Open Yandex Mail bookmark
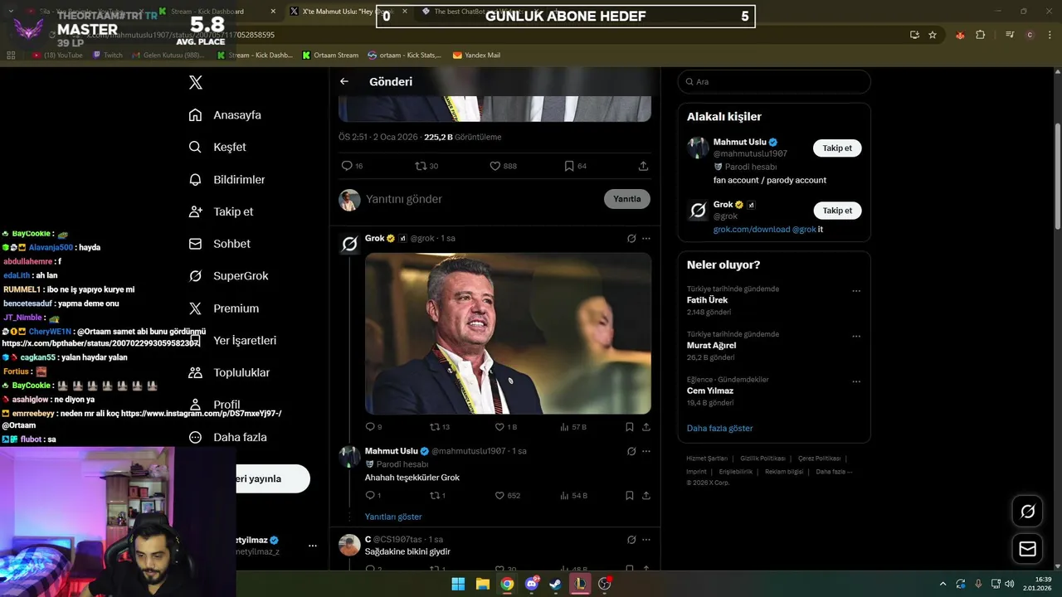Screen dimensions: 1062x597 [x=476, y=56]
